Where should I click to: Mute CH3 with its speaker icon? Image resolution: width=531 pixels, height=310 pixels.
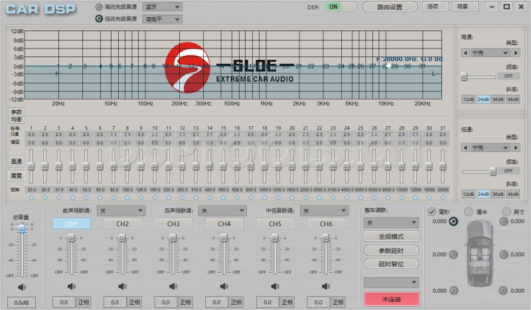(173, 286)
